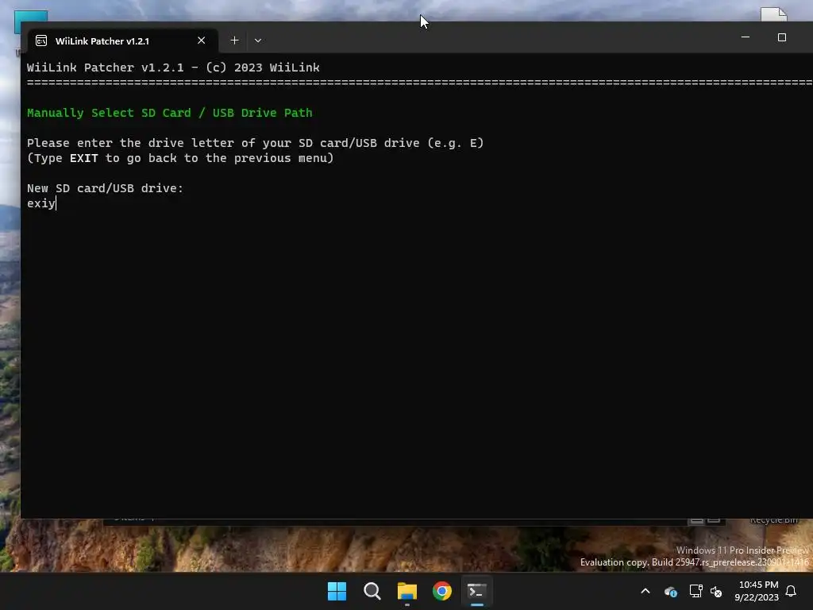Click the 'Please enter the drive letter' instruction line

tap(255, 143)
